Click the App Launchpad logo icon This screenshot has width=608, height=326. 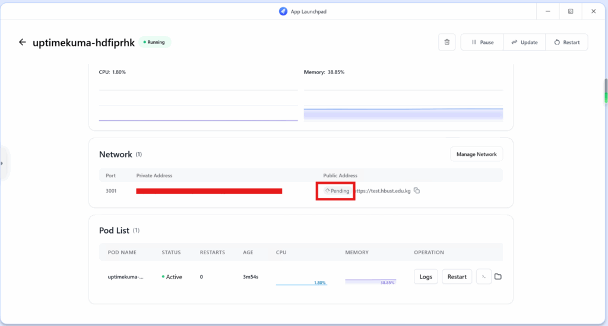click(283, 11)
